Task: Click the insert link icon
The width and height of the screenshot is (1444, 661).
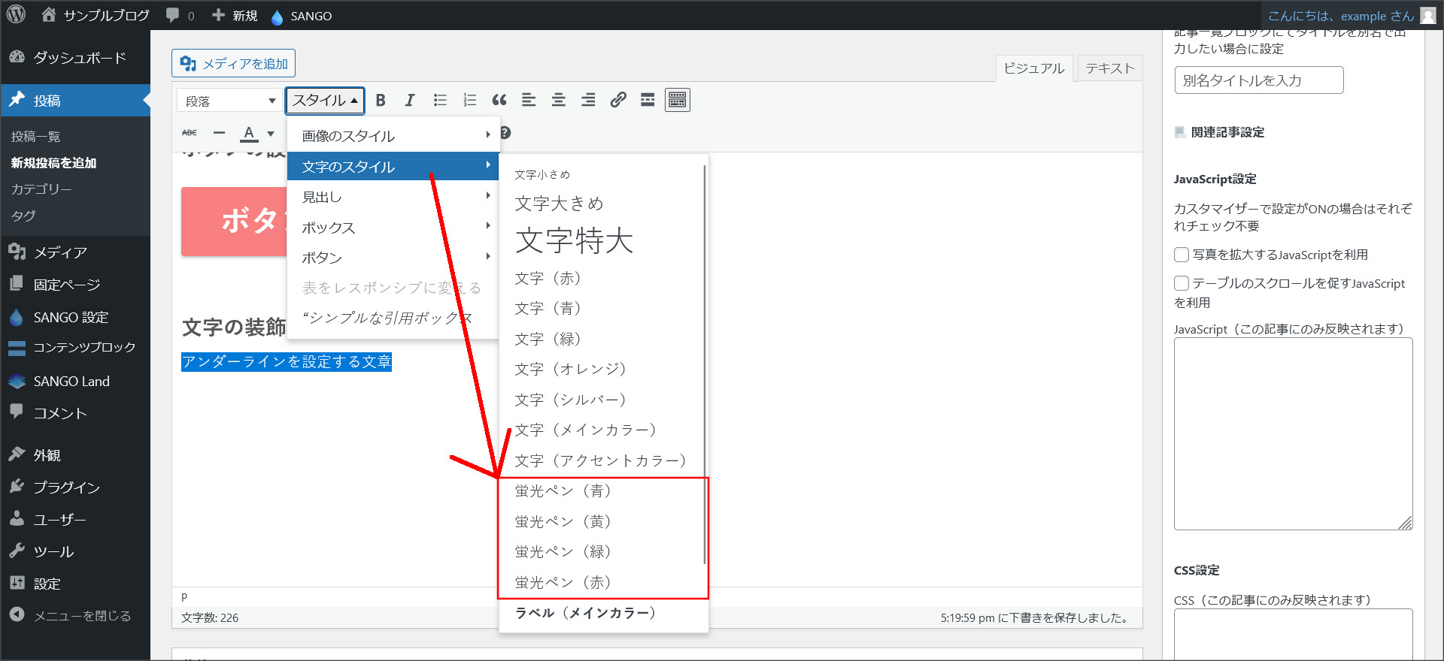Action: (618, 100)
